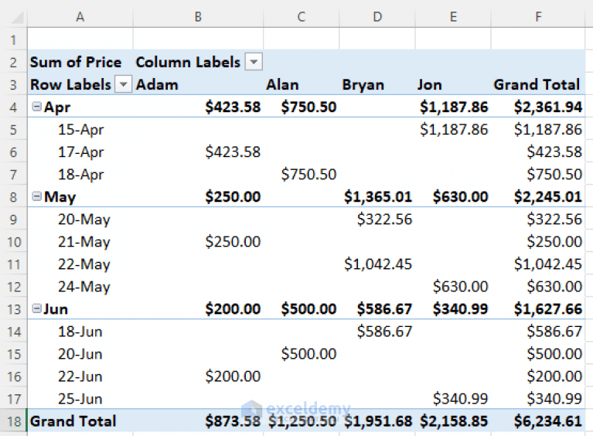Select column A header
Screen dimensions: 593x436
(80, 17)
